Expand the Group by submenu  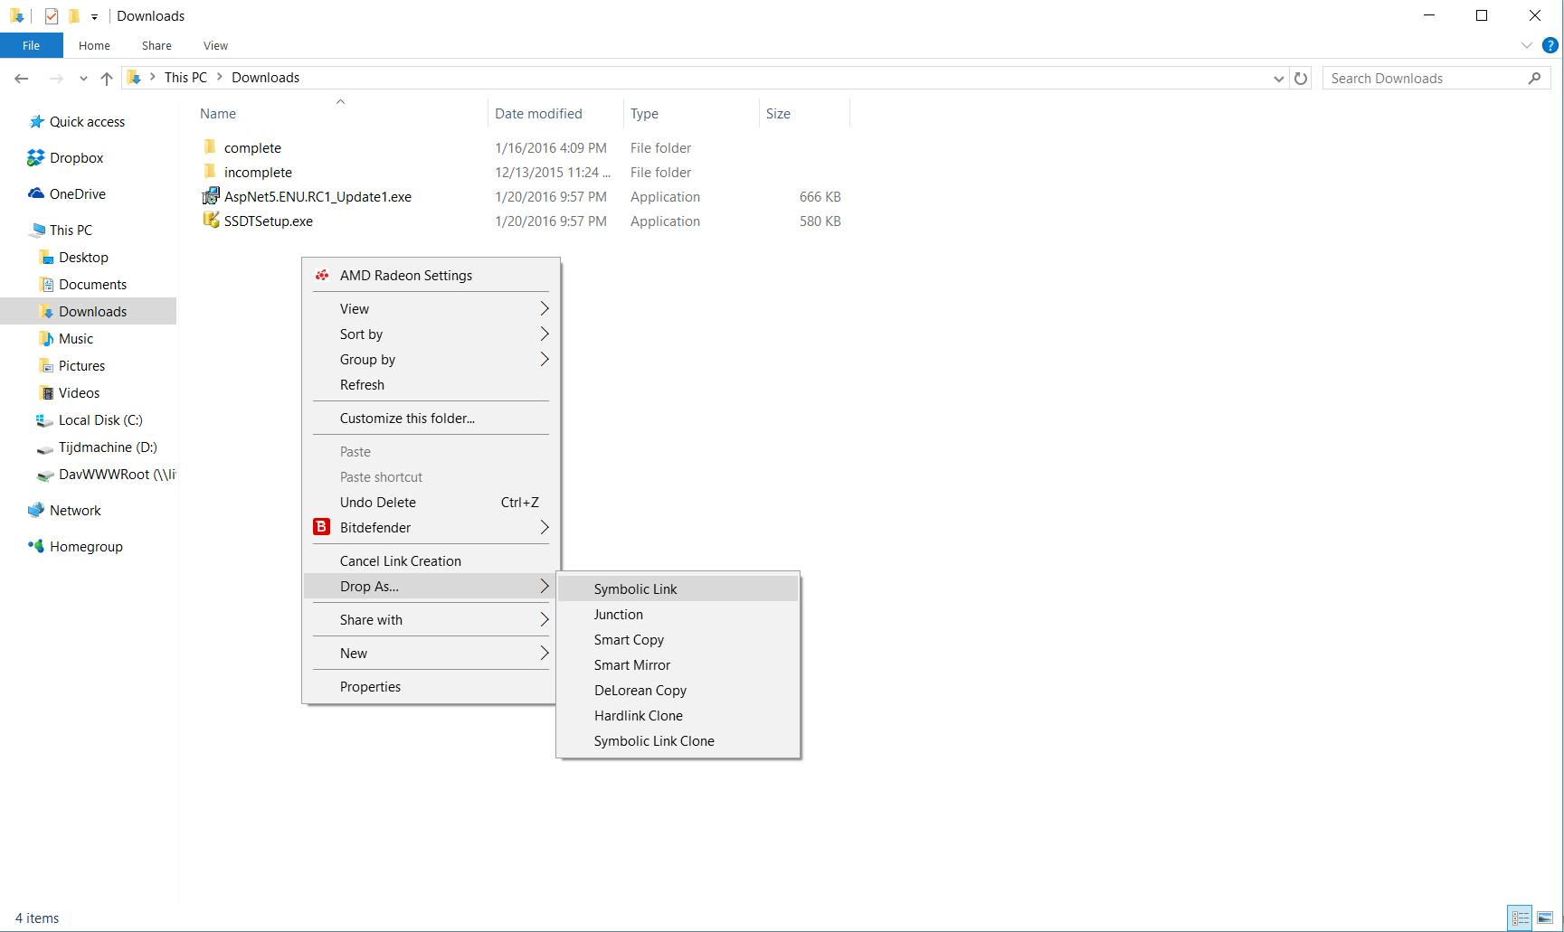431,360
